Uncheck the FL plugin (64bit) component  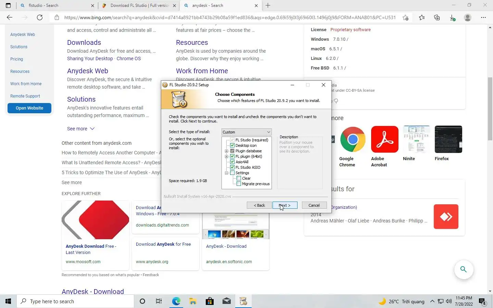tap(232, 156)
